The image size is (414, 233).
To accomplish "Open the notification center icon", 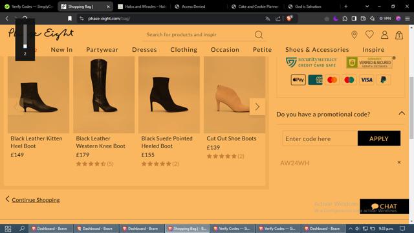I will (x=402, y=228).
